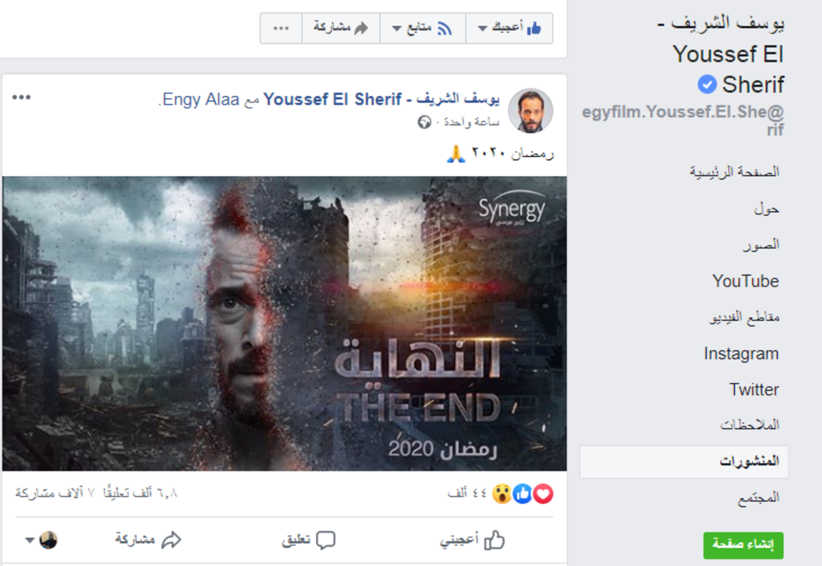Open the Engy Alaa profile link
Image resolution: width=822 pixels, height=566 pixels.
(x=199, y=100)
